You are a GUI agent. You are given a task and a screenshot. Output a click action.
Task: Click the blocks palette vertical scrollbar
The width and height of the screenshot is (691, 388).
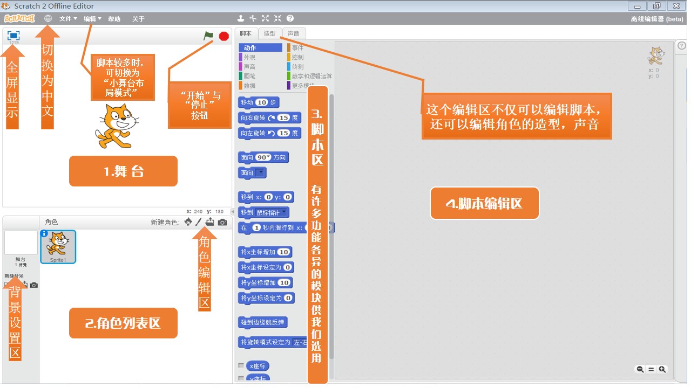point(331,226)
